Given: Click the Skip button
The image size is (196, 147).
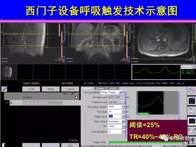Looking at the screenshot, I should coord(70,145).
